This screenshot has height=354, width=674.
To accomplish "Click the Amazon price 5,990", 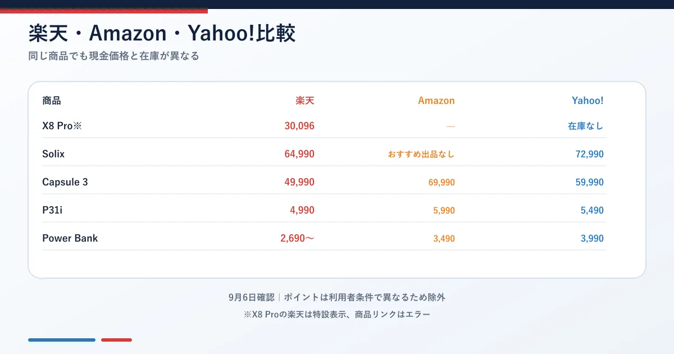I will coord(444,210).
